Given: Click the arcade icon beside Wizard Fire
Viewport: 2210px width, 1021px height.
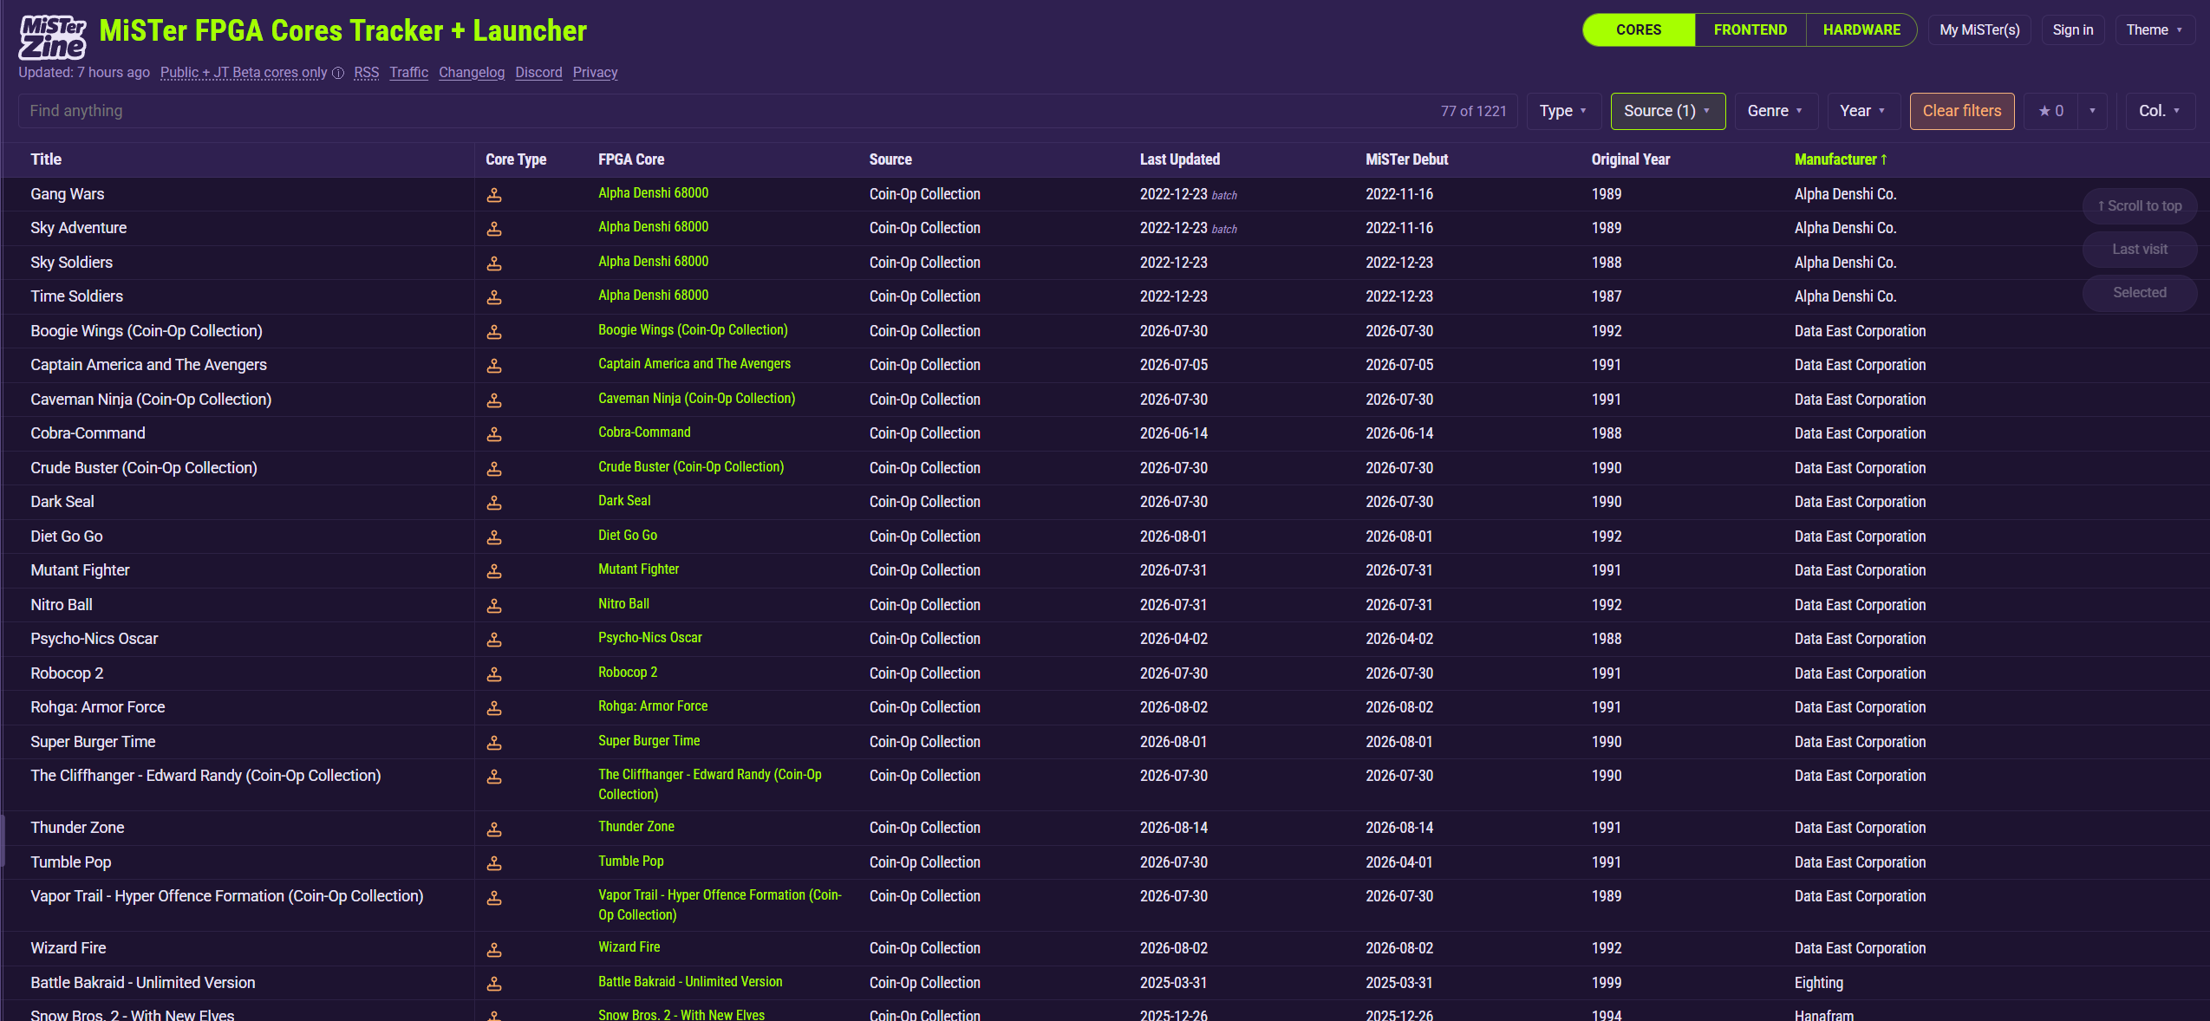Looking at the screenshot, I should [x=494, y=949].
